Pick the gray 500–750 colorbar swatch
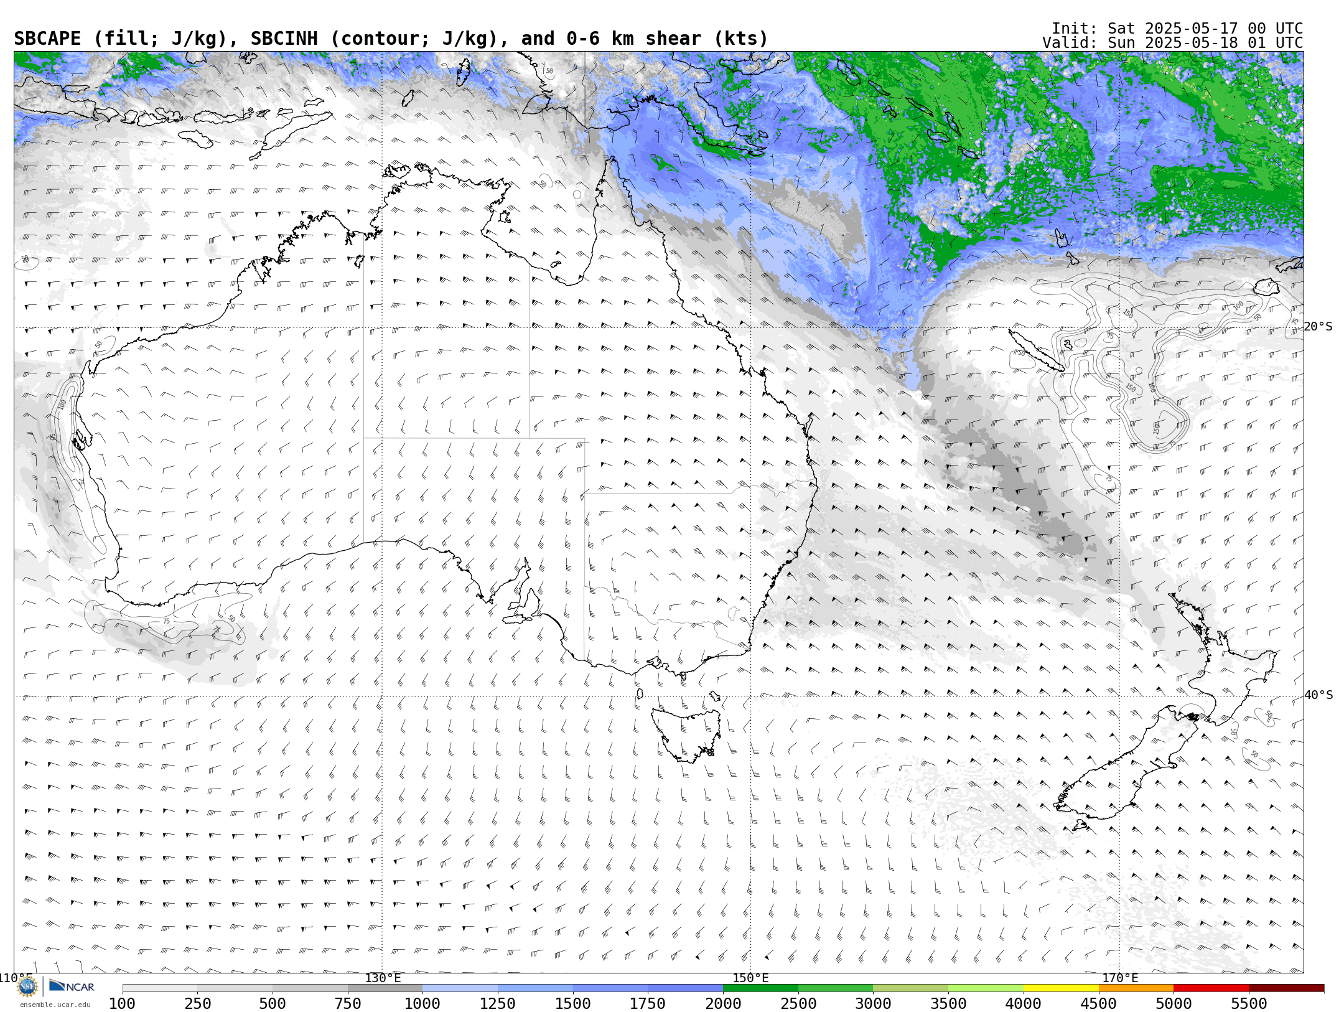The image size is (1344, 1012). pyautogui.click(x=310, y=988)
